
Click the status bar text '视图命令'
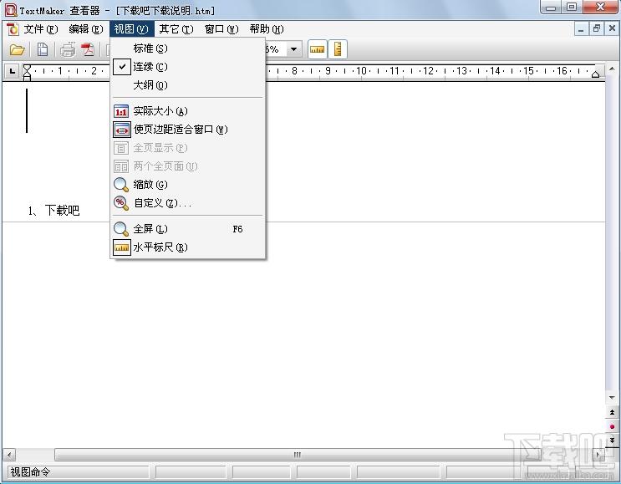click(x=30, y=472)
